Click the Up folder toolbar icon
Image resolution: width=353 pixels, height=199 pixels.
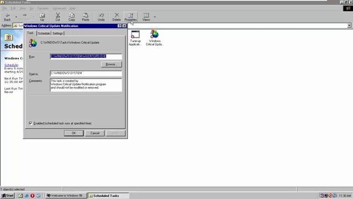pos(42,17)
